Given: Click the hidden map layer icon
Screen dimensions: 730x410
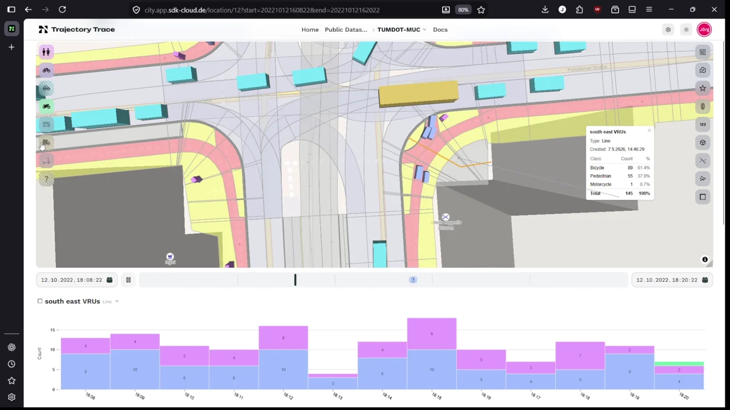Looking at the screenshot, I should 703,52.
